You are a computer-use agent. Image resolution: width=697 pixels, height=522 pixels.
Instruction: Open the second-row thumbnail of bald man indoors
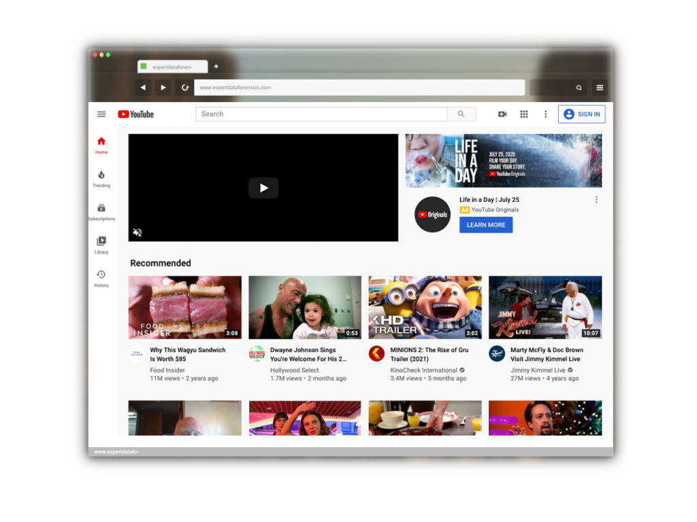(x=185, y=418)
